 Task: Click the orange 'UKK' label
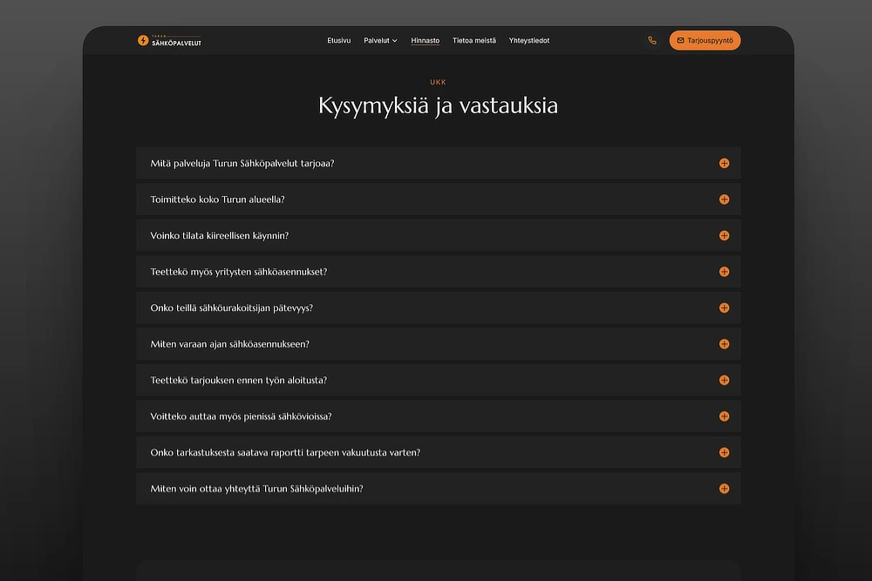[439, 82]
